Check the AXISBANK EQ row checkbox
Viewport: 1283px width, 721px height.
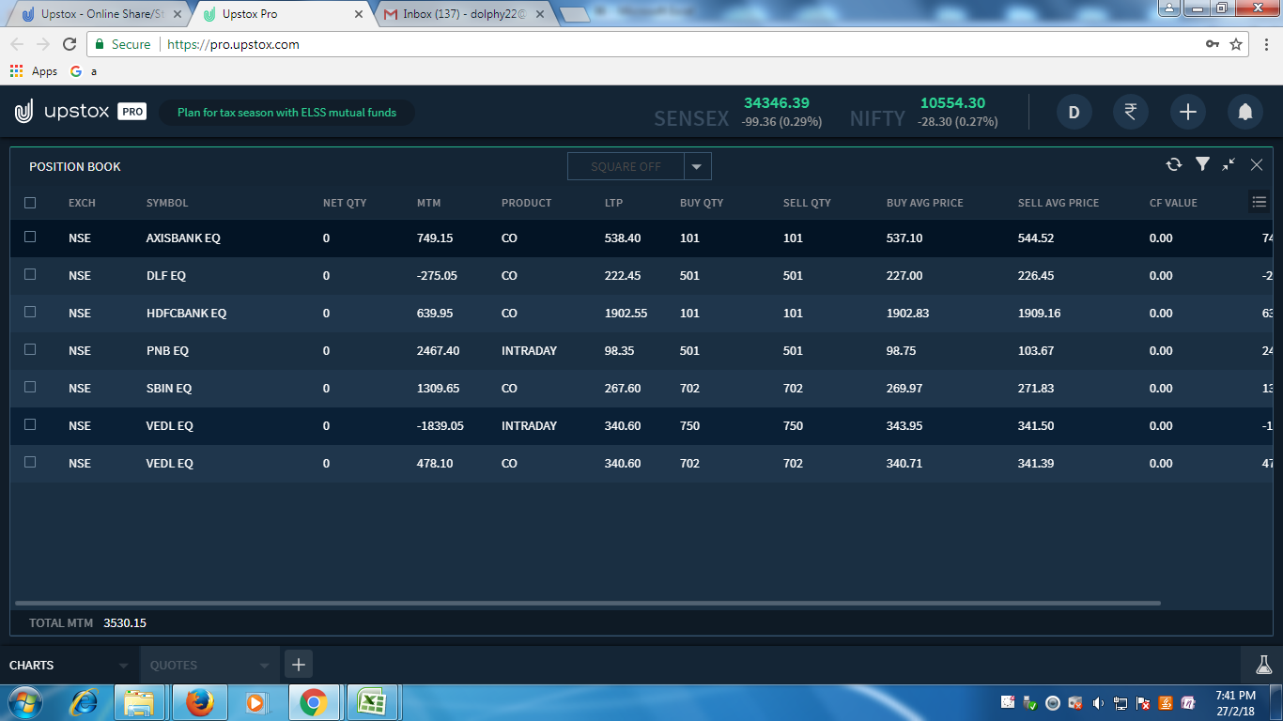(x=30, y=237)
